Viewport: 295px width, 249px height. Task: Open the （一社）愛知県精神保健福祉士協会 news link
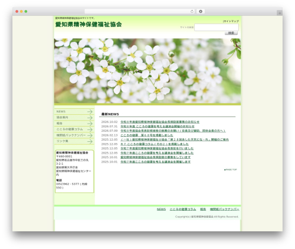(175, 140)
